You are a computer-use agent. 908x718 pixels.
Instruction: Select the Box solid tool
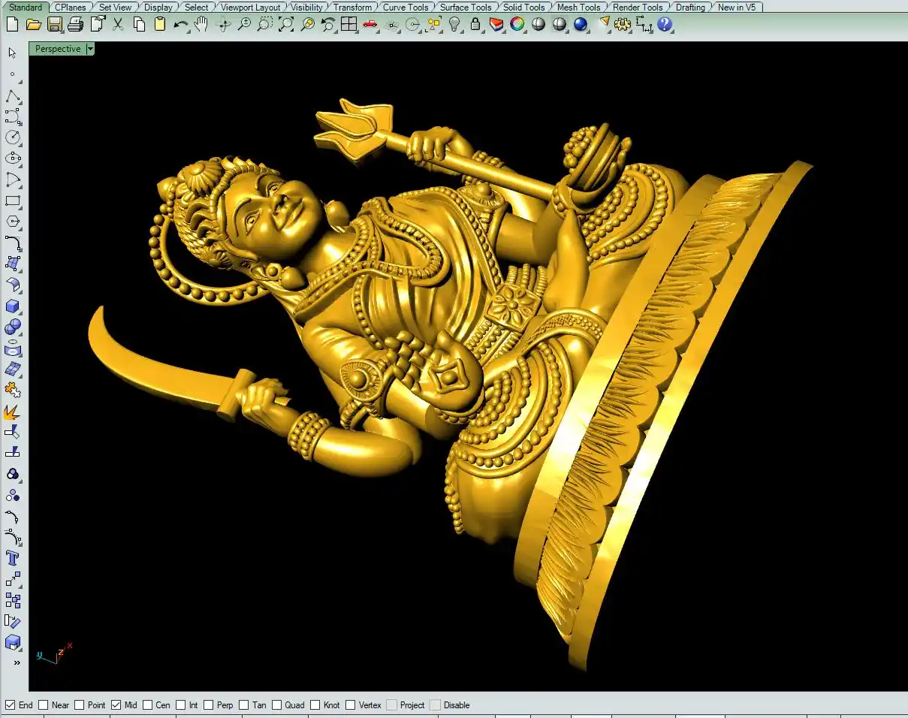click(13, 306)
